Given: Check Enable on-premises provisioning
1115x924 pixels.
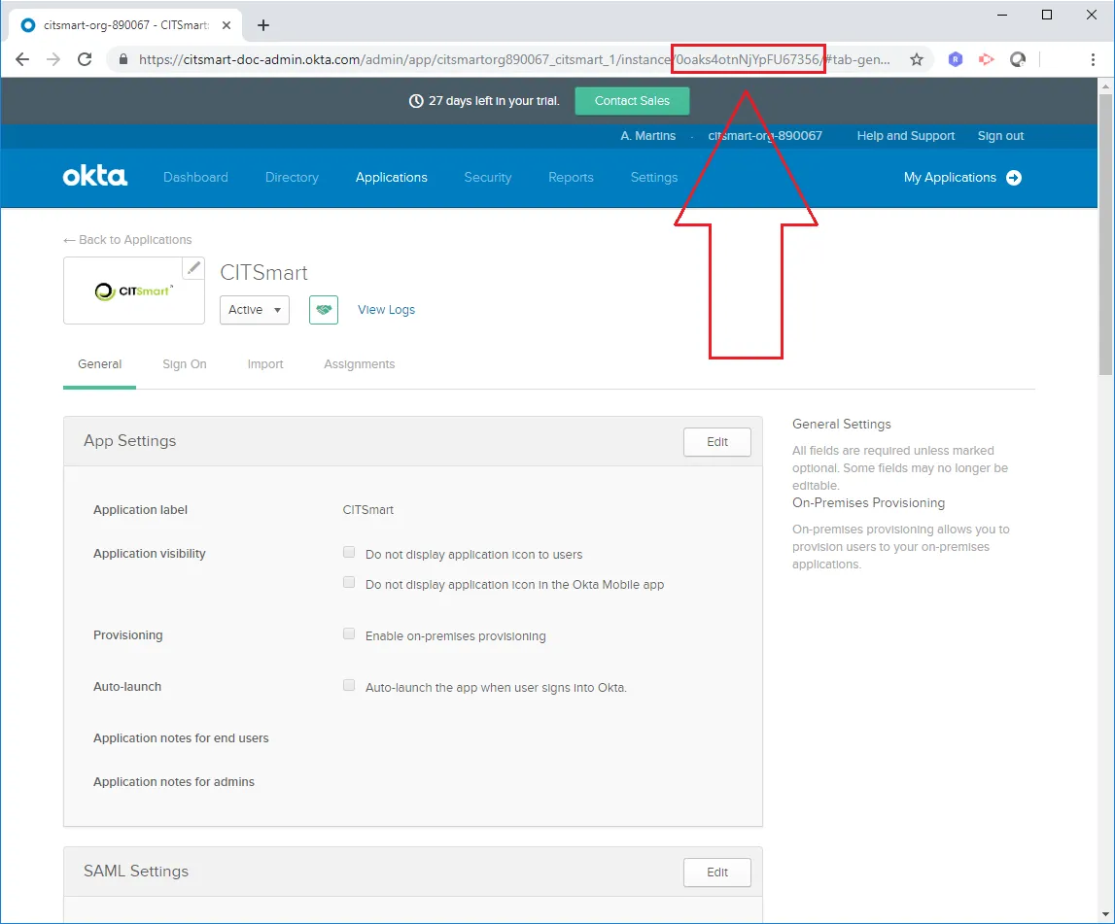Looking at the screenshot, I should [349, 634].
